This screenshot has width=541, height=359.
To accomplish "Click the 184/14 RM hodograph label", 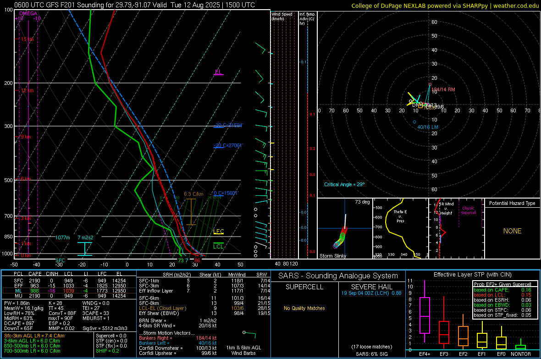I will click(443, 89).
